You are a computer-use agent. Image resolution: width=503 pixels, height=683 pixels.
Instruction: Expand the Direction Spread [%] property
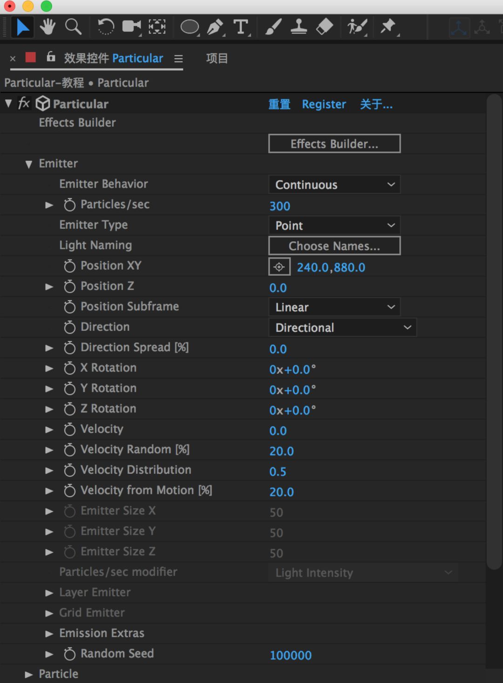point(49,348)
